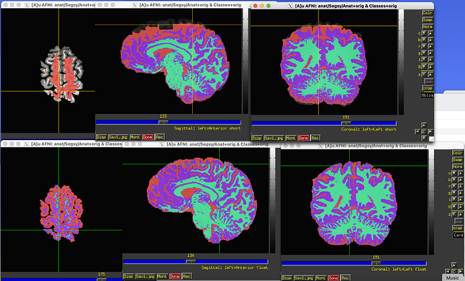This screenshot has height=281, width=465.
Task: Click Rec in upper sagittal window
Action: tap(160, 137)
